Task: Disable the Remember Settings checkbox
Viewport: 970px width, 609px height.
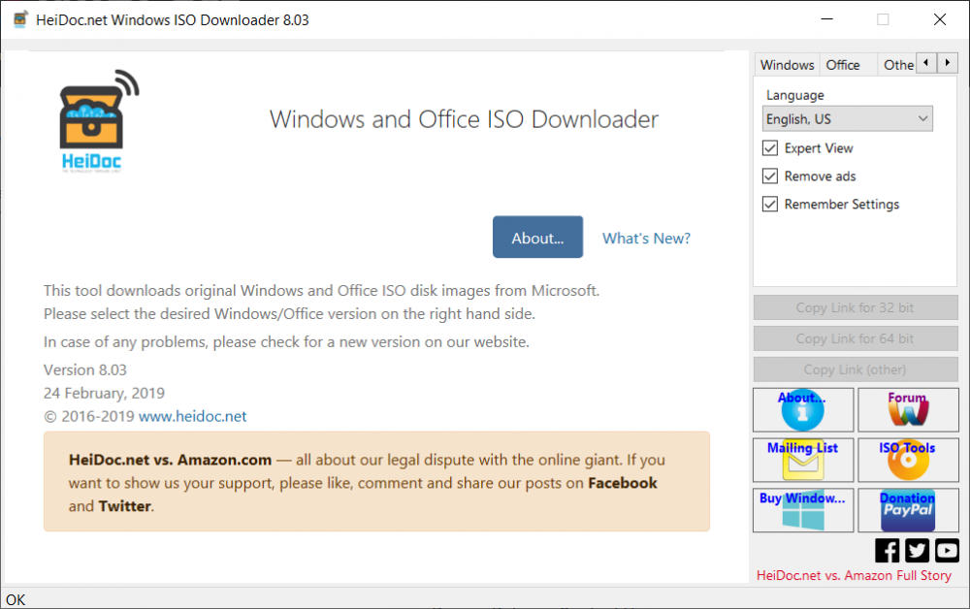Action: tap(770, 205)
